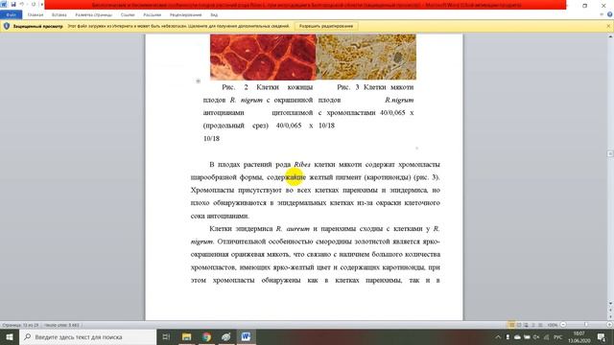Open Google Chrome from the taskbar
614x345 pixels.
pyautogui.click(x=207, y=336)
